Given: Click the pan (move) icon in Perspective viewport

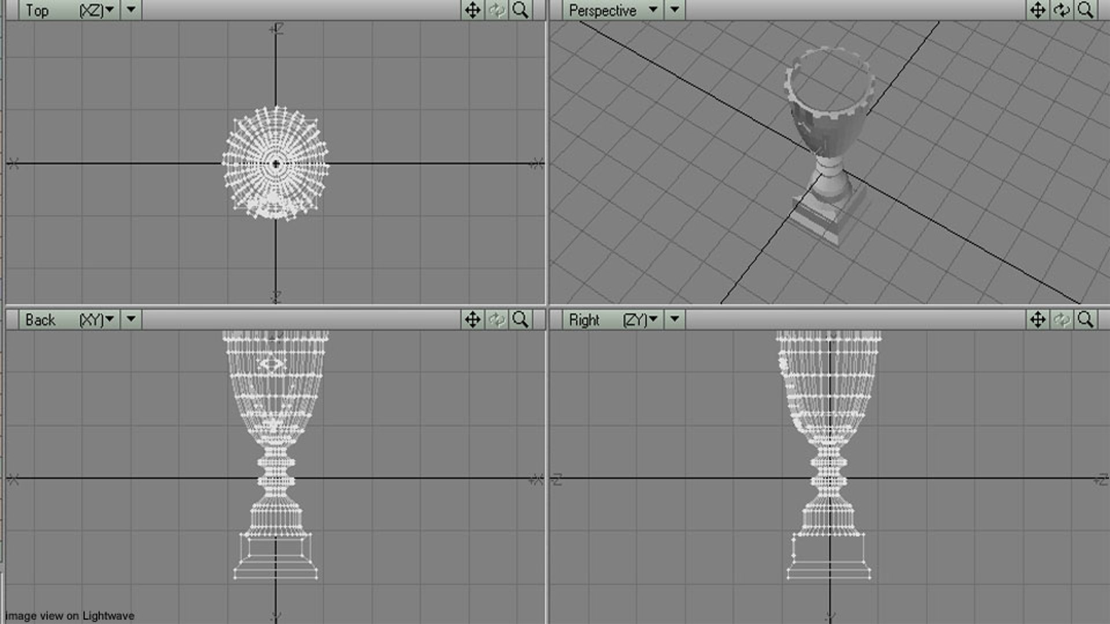Looking at the screenshot, I should pyautogui.click(x=1038, y=10).
